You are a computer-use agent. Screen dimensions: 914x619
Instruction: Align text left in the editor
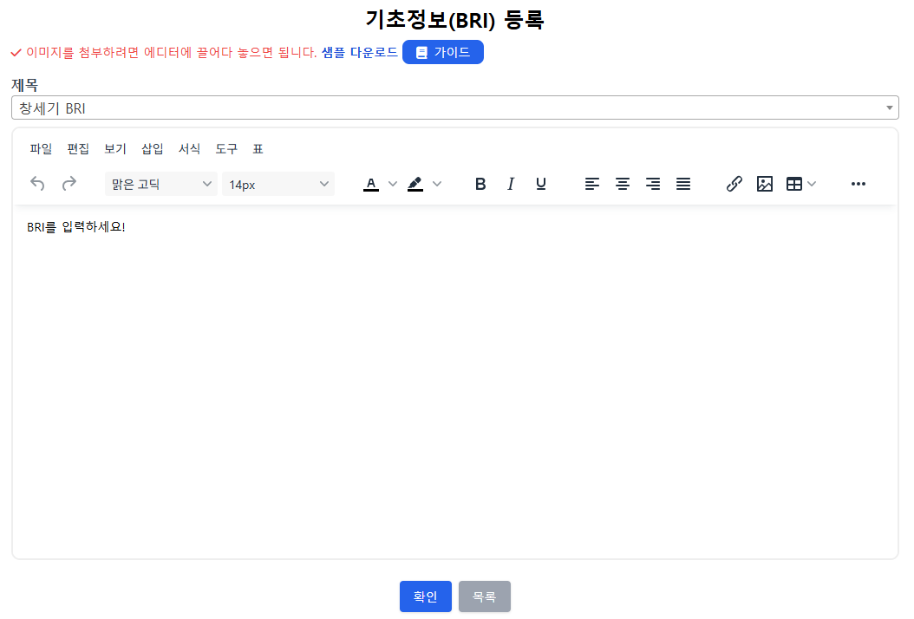[x=592, y=184]
